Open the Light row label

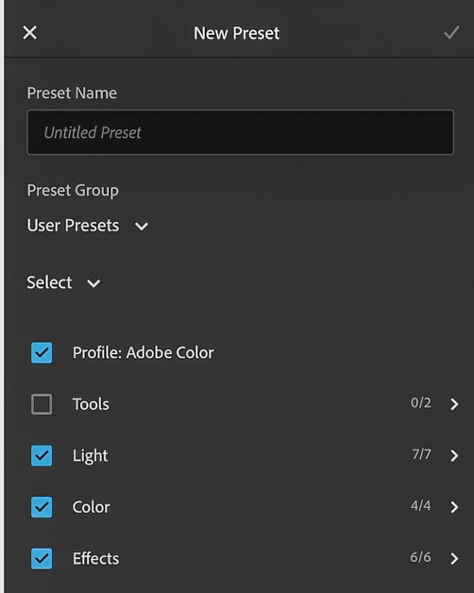point(90,456)
